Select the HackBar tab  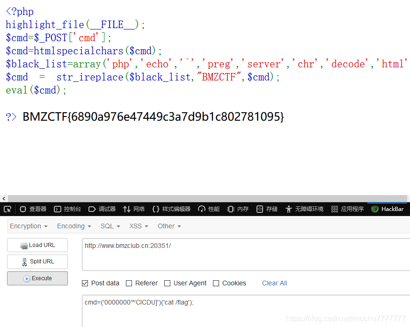[388, 209]
